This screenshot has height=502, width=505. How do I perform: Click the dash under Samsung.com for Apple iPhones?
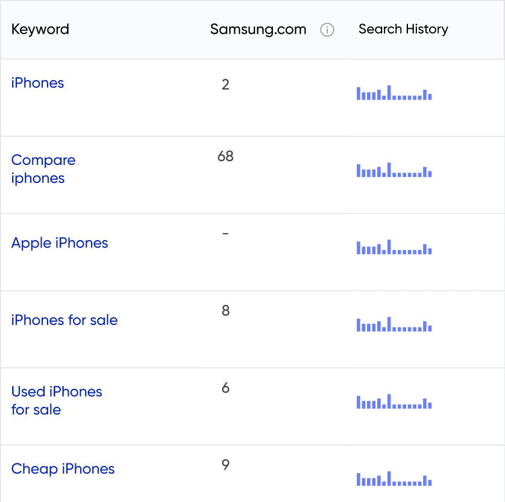[226, 234]
